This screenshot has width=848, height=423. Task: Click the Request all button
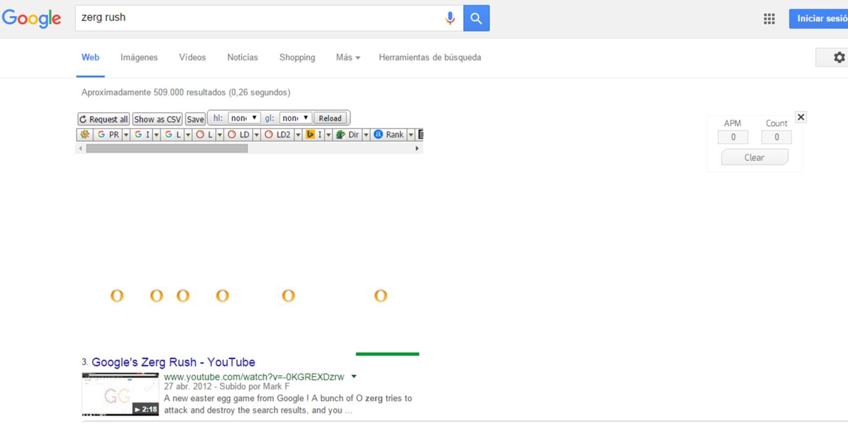click(104, 119)
